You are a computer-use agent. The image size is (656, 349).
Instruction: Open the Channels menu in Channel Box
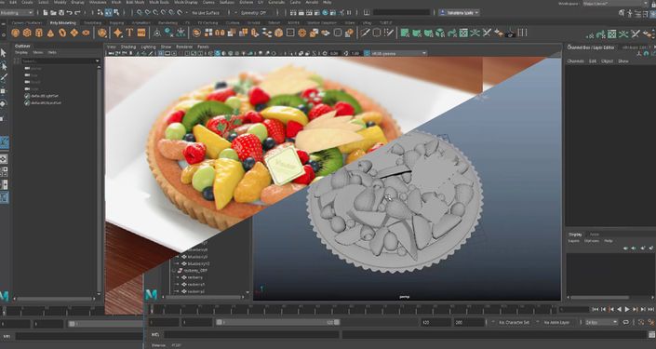click(575, 61)
